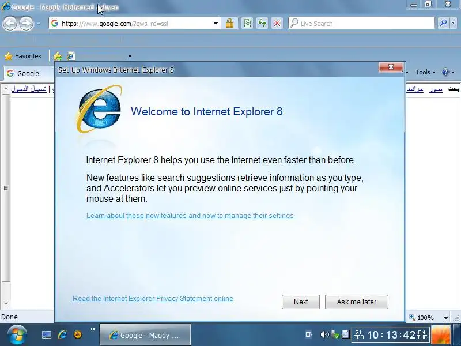Click the vertical scrollbar up arrow
This screenshot has width=461, height=346.
(6, 89)
